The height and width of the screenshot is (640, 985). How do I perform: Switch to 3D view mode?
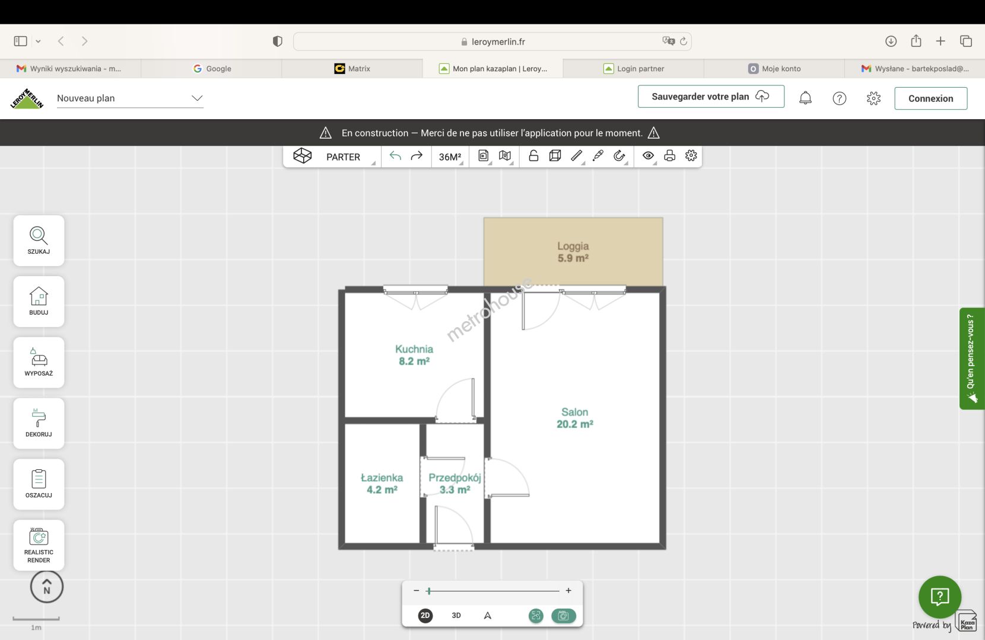456,615
